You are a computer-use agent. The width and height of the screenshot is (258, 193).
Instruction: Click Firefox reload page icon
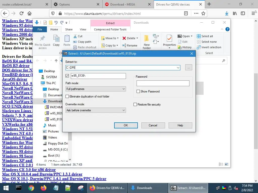click(x=21, y=13)
